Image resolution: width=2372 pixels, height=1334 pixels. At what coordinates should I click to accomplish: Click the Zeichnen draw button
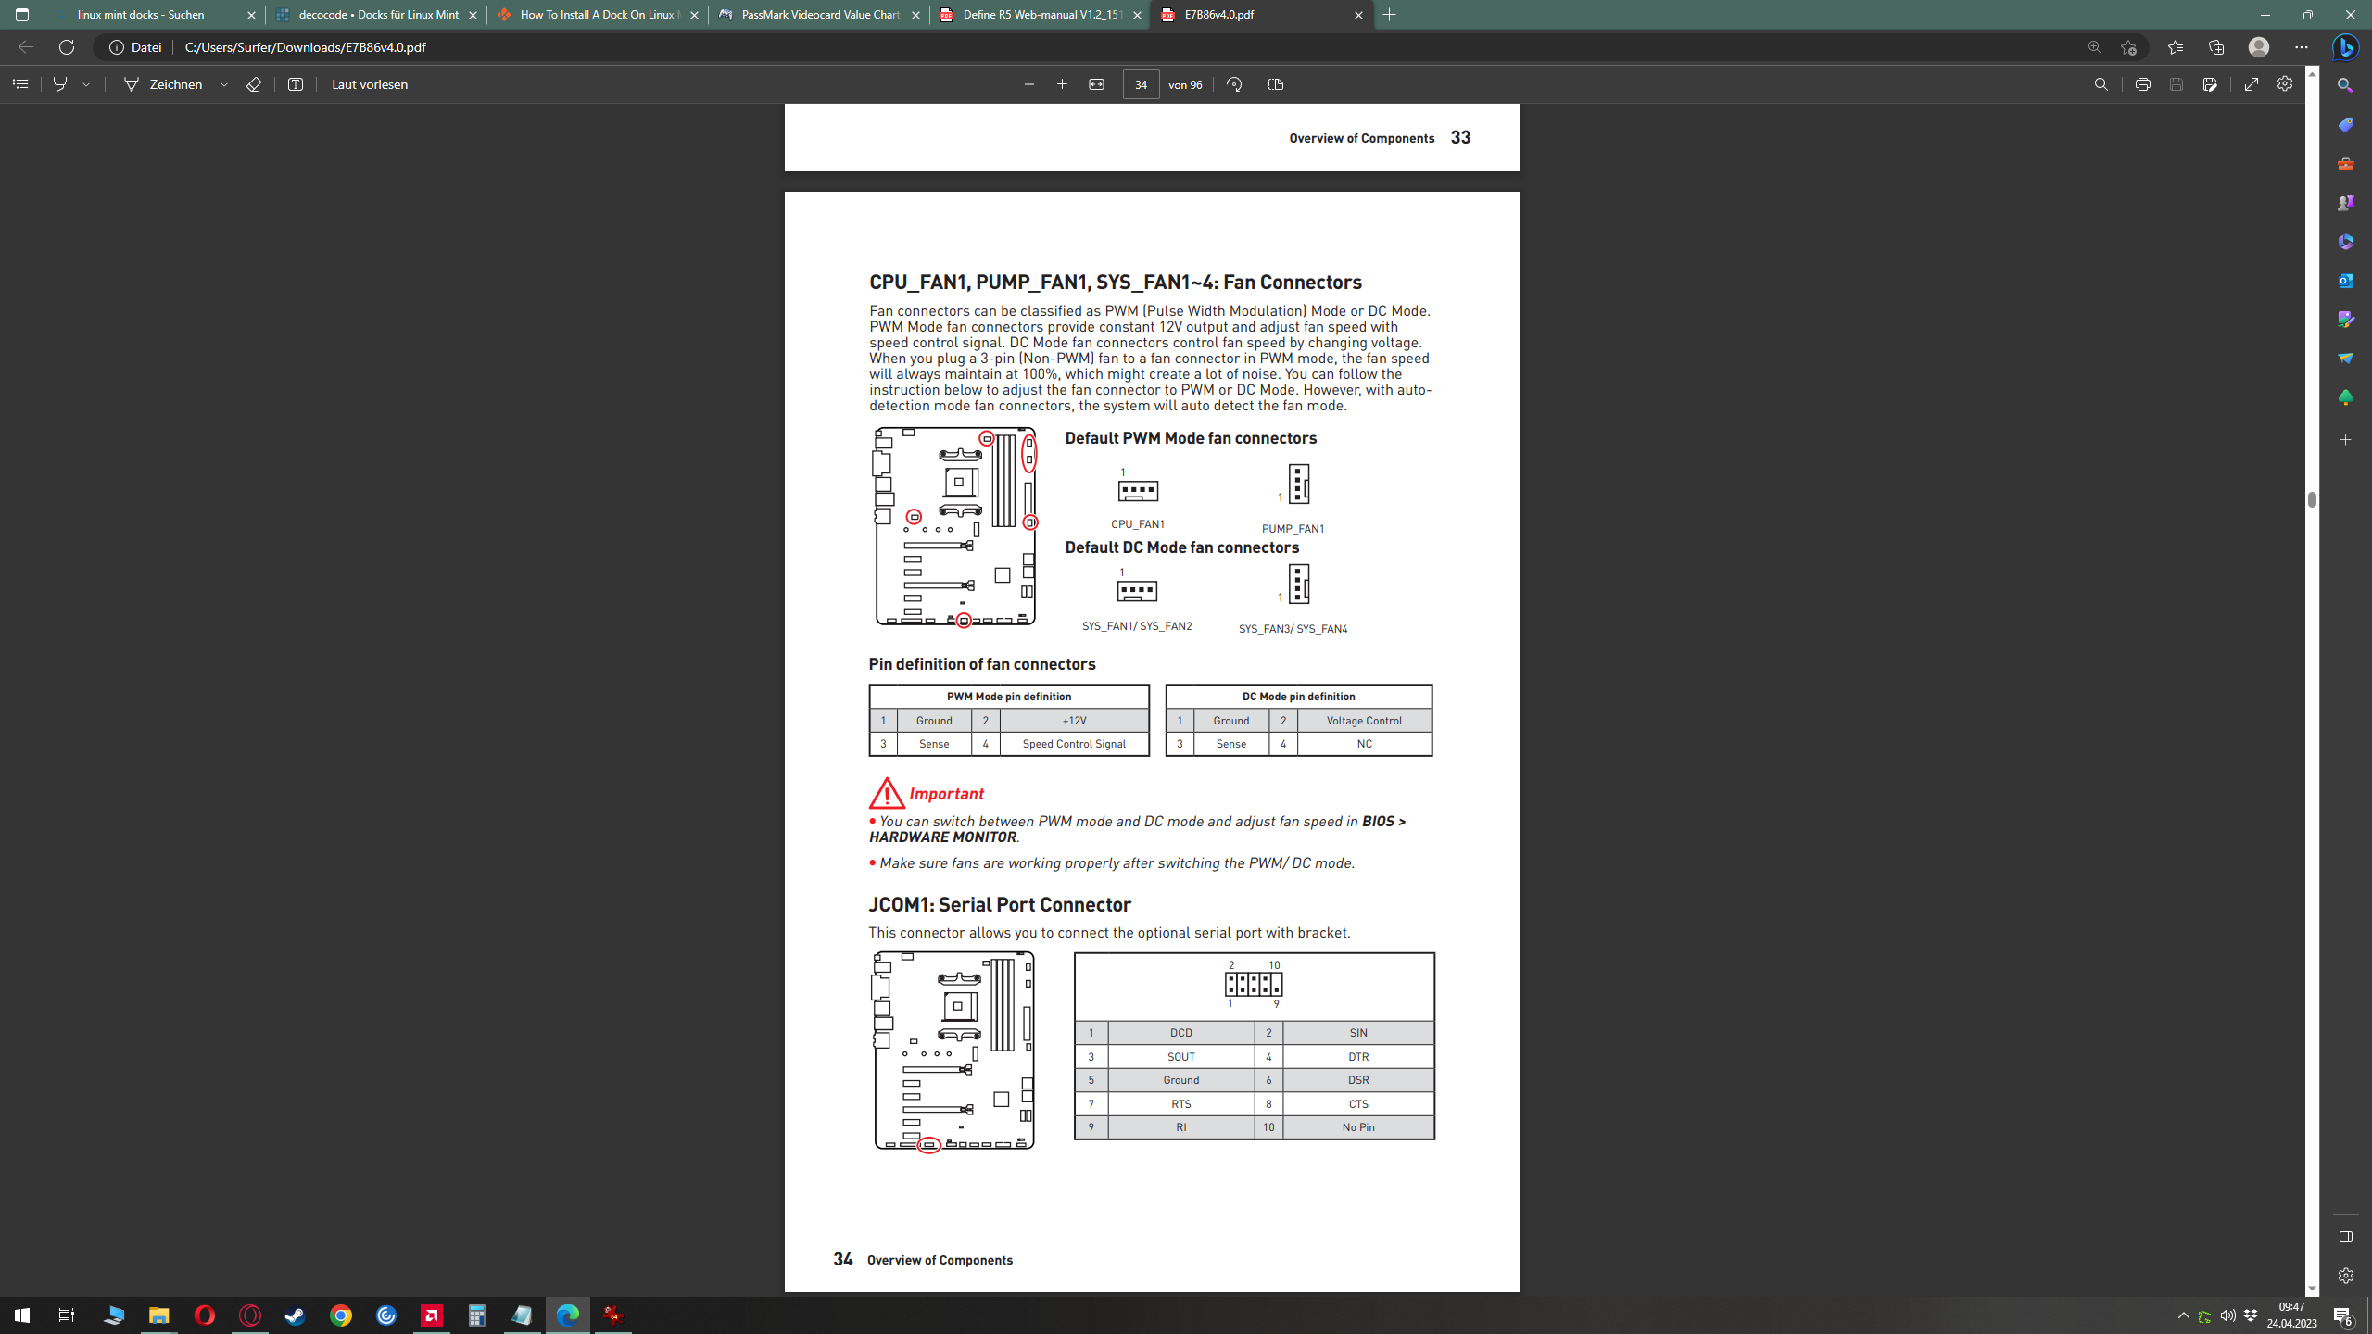click(163, 84)
